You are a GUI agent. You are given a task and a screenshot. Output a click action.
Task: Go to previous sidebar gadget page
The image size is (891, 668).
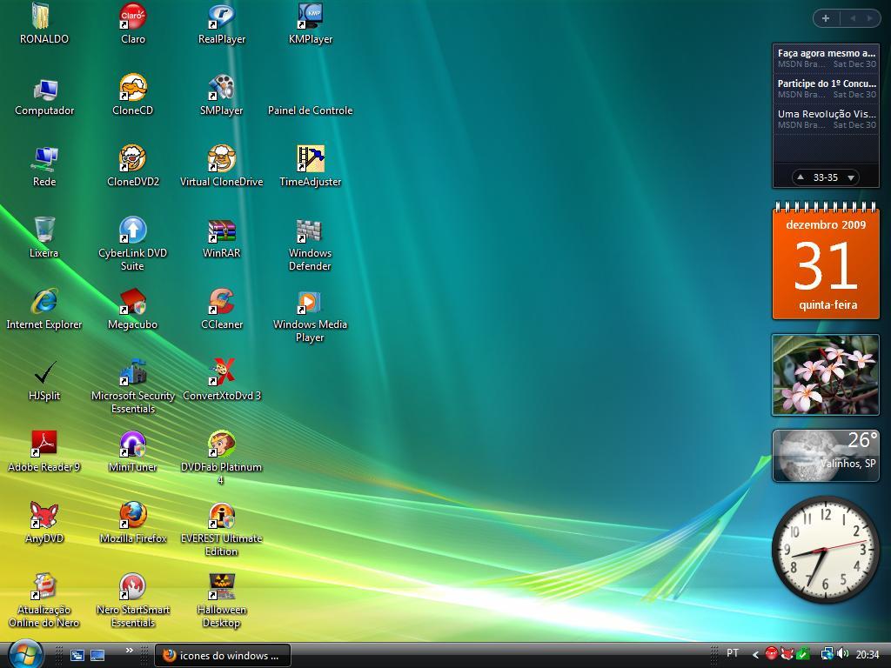[853, 18]
